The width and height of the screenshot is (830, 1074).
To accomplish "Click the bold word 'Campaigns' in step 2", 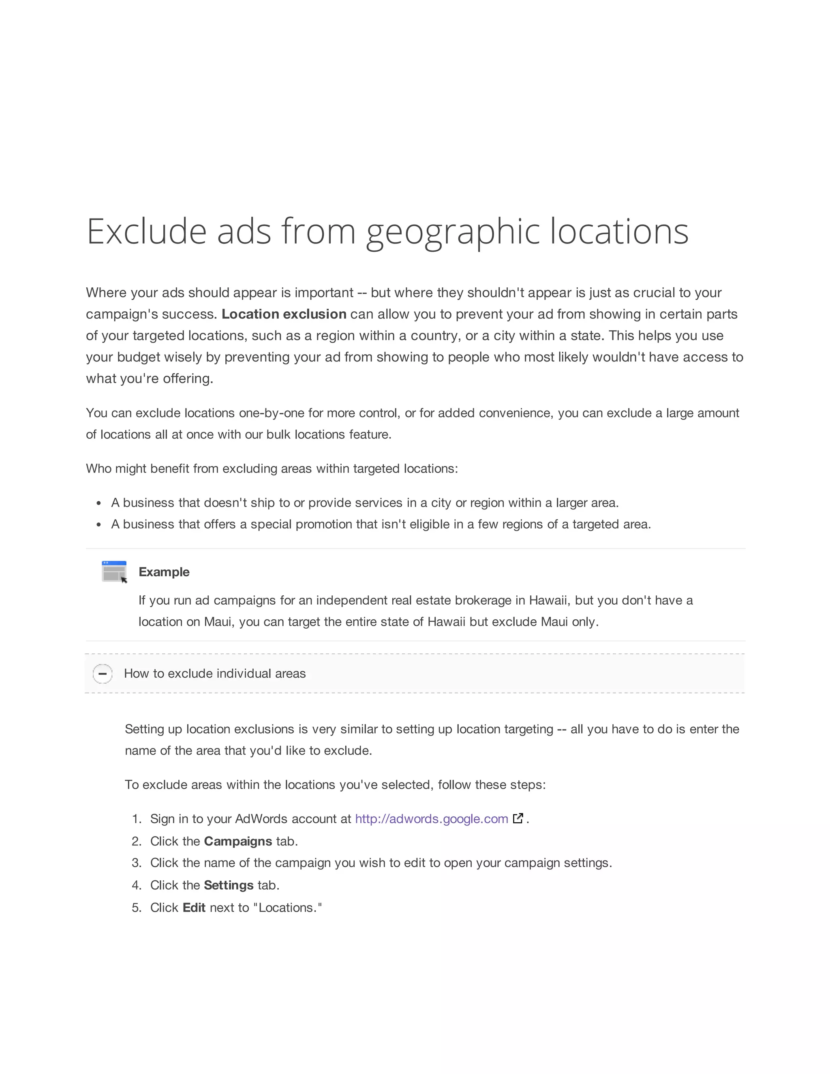I will tap(238, 841).
